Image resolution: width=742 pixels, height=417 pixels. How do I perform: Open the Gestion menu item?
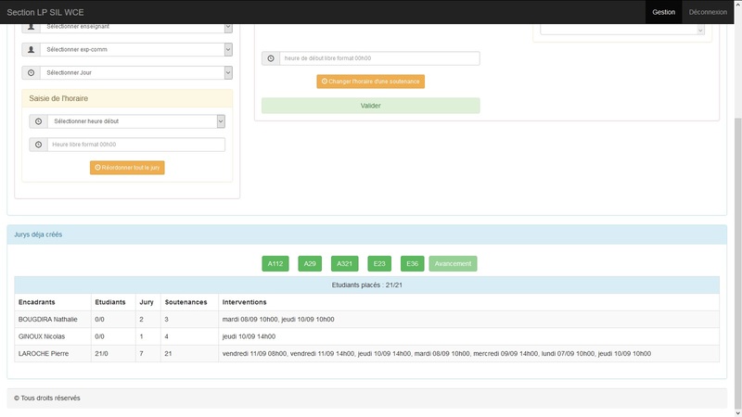click(663, 12)
